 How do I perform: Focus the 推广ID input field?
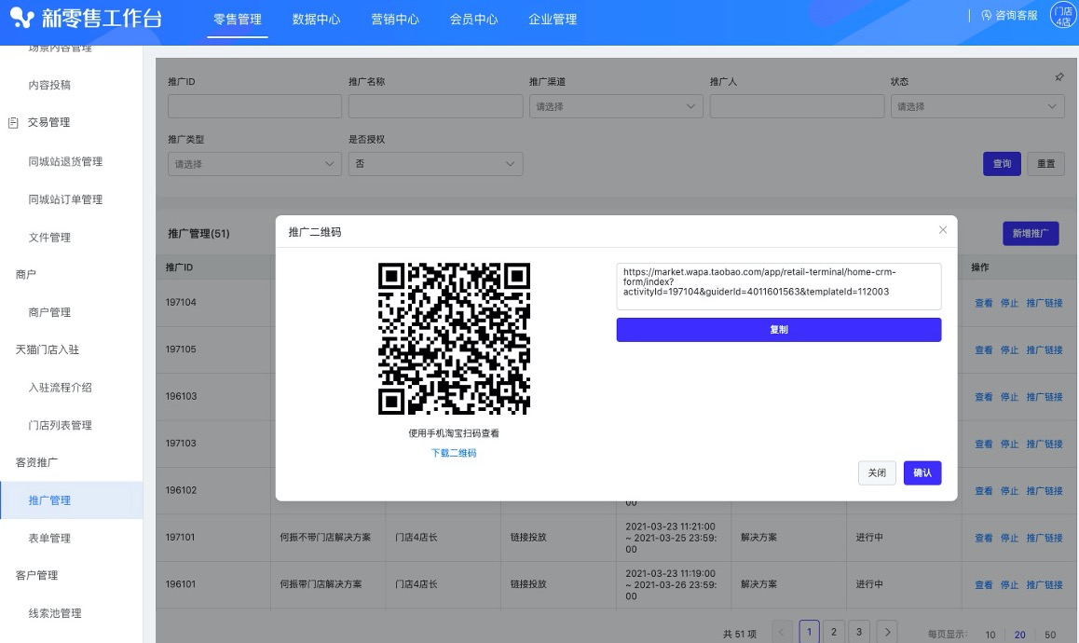[254, 106]
